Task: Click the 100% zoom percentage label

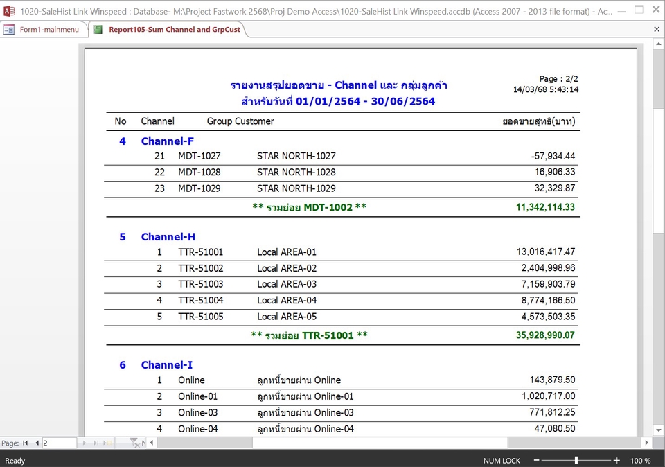Action: [x=640, y=460]
